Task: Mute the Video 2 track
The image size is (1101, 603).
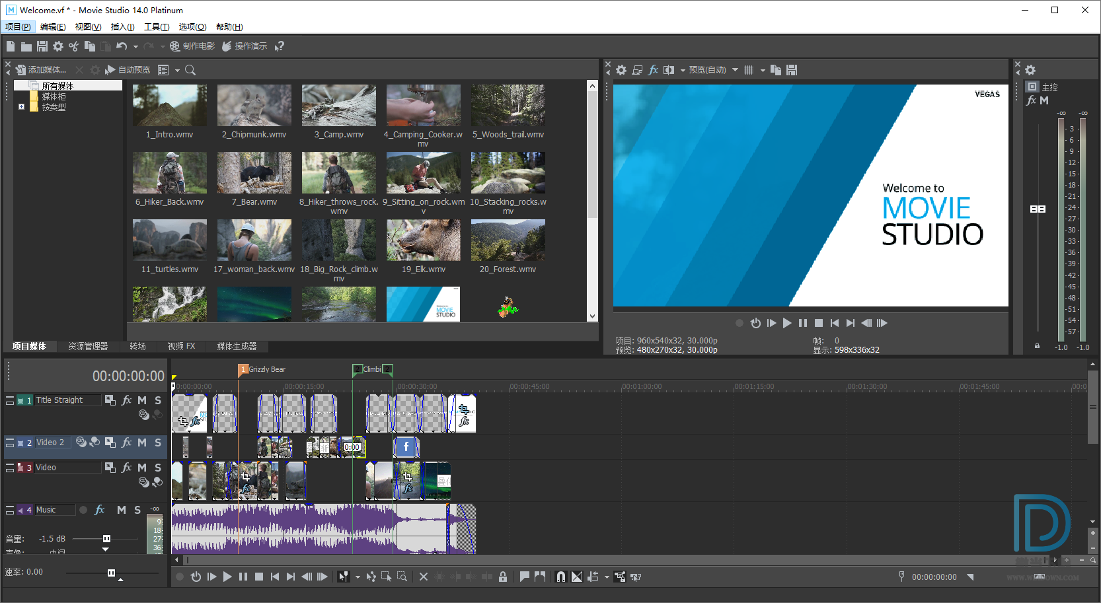Action: click(142, 443)
